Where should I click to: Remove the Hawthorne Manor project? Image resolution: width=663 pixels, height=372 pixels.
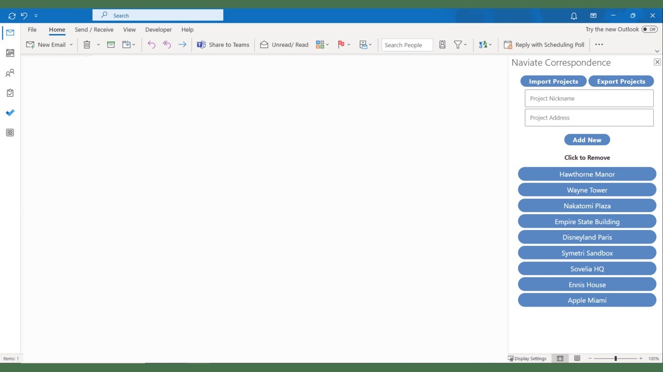tap(587, 174)
